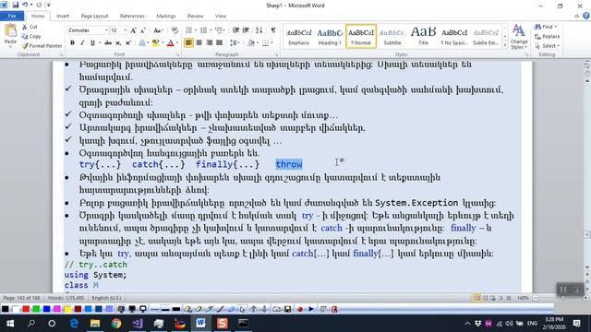Toggle Strikethrough formatting
The image size is (591, 332).
pos(108,43)
